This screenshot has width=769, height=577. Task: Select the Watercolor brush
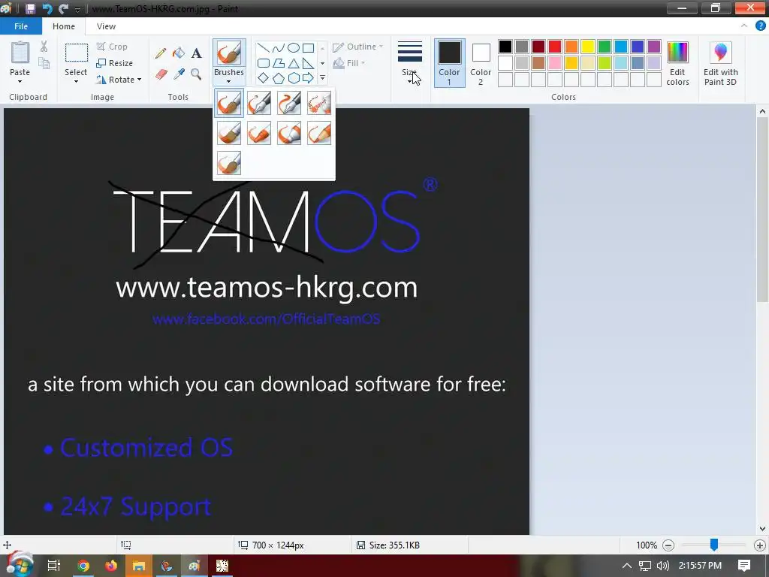coord(229,163)
